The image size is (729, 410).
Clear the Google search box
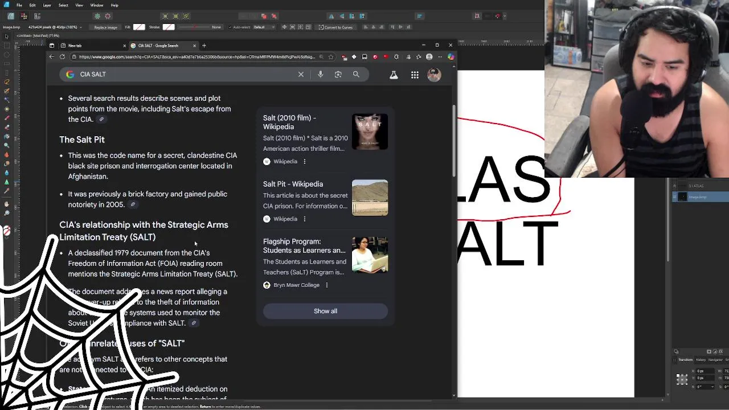click(x=301, y=75)
